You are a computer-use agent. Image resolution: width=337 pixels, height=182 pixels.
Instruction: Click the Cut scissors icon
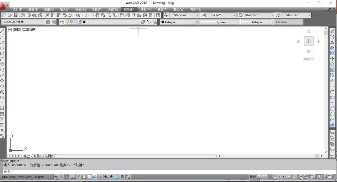point(47,15)
